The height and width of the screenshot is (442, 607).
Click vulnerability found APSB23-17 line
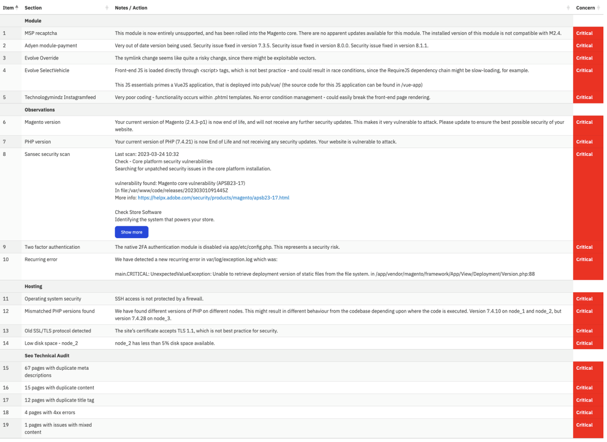pyautogui.click(x=180, y=183)
